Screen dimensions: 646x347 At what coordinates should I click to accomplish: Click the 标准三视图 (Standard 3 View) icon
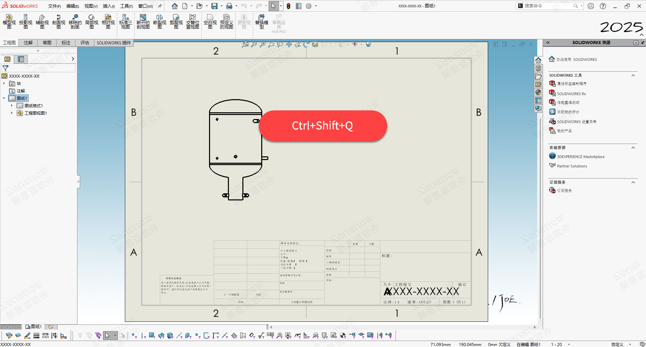pos(125,22)
